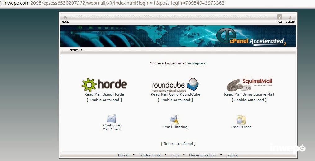
Task: Click the Email Filtering funnel icon
Action: (174, 120)
